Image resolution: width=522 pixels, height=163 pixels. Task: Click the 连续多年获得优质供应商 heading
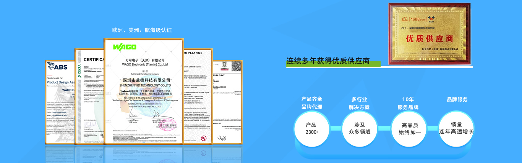pos(328,61)
